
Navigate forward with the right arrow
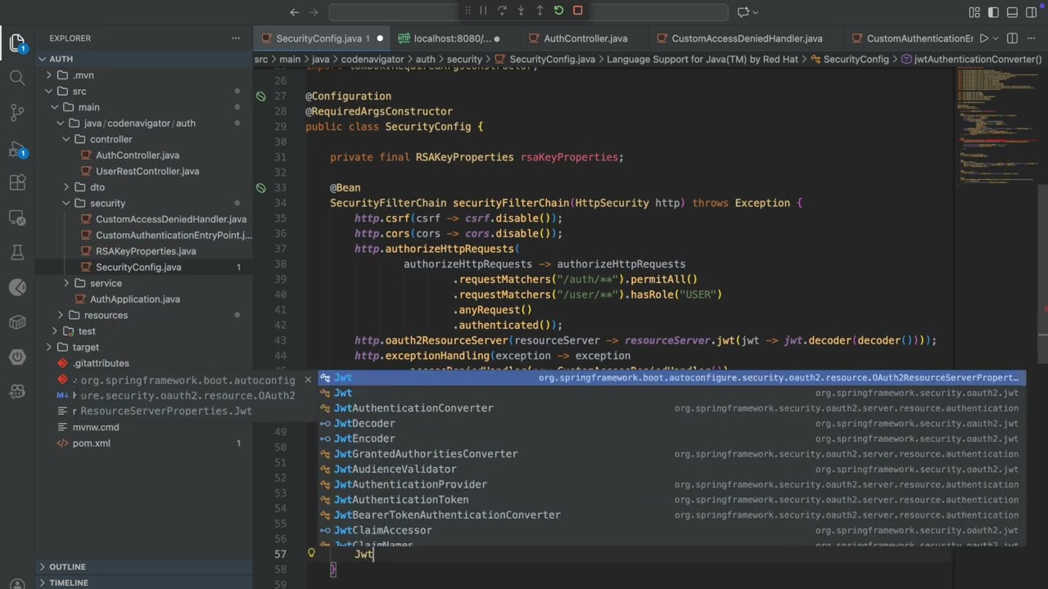(314, 11)
